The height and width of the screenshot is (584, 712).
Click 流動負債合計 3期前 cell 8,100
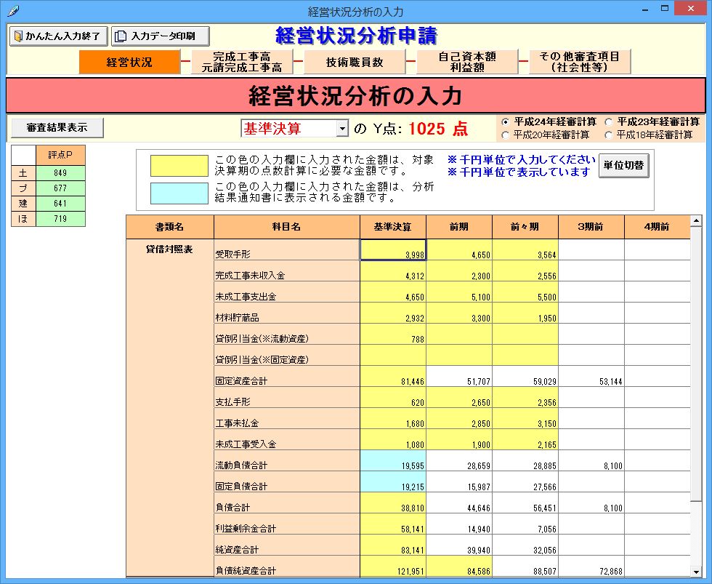591,461
